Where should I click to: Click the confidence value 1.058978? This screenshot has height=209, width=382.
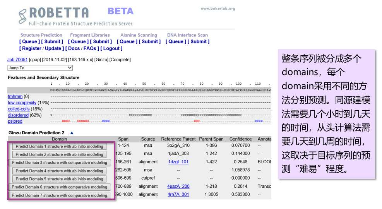[240, 170]
